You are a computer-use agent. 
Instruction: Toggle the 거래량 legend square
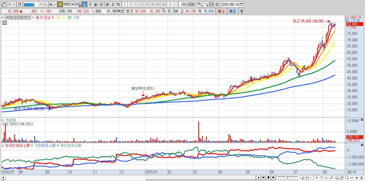pyautogui.click(x=3, y=120)
